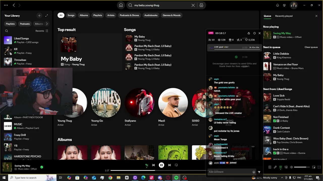Open the profile avatar menu
The height and width of the screenshot is (181, 323).
tap(293, 5)
